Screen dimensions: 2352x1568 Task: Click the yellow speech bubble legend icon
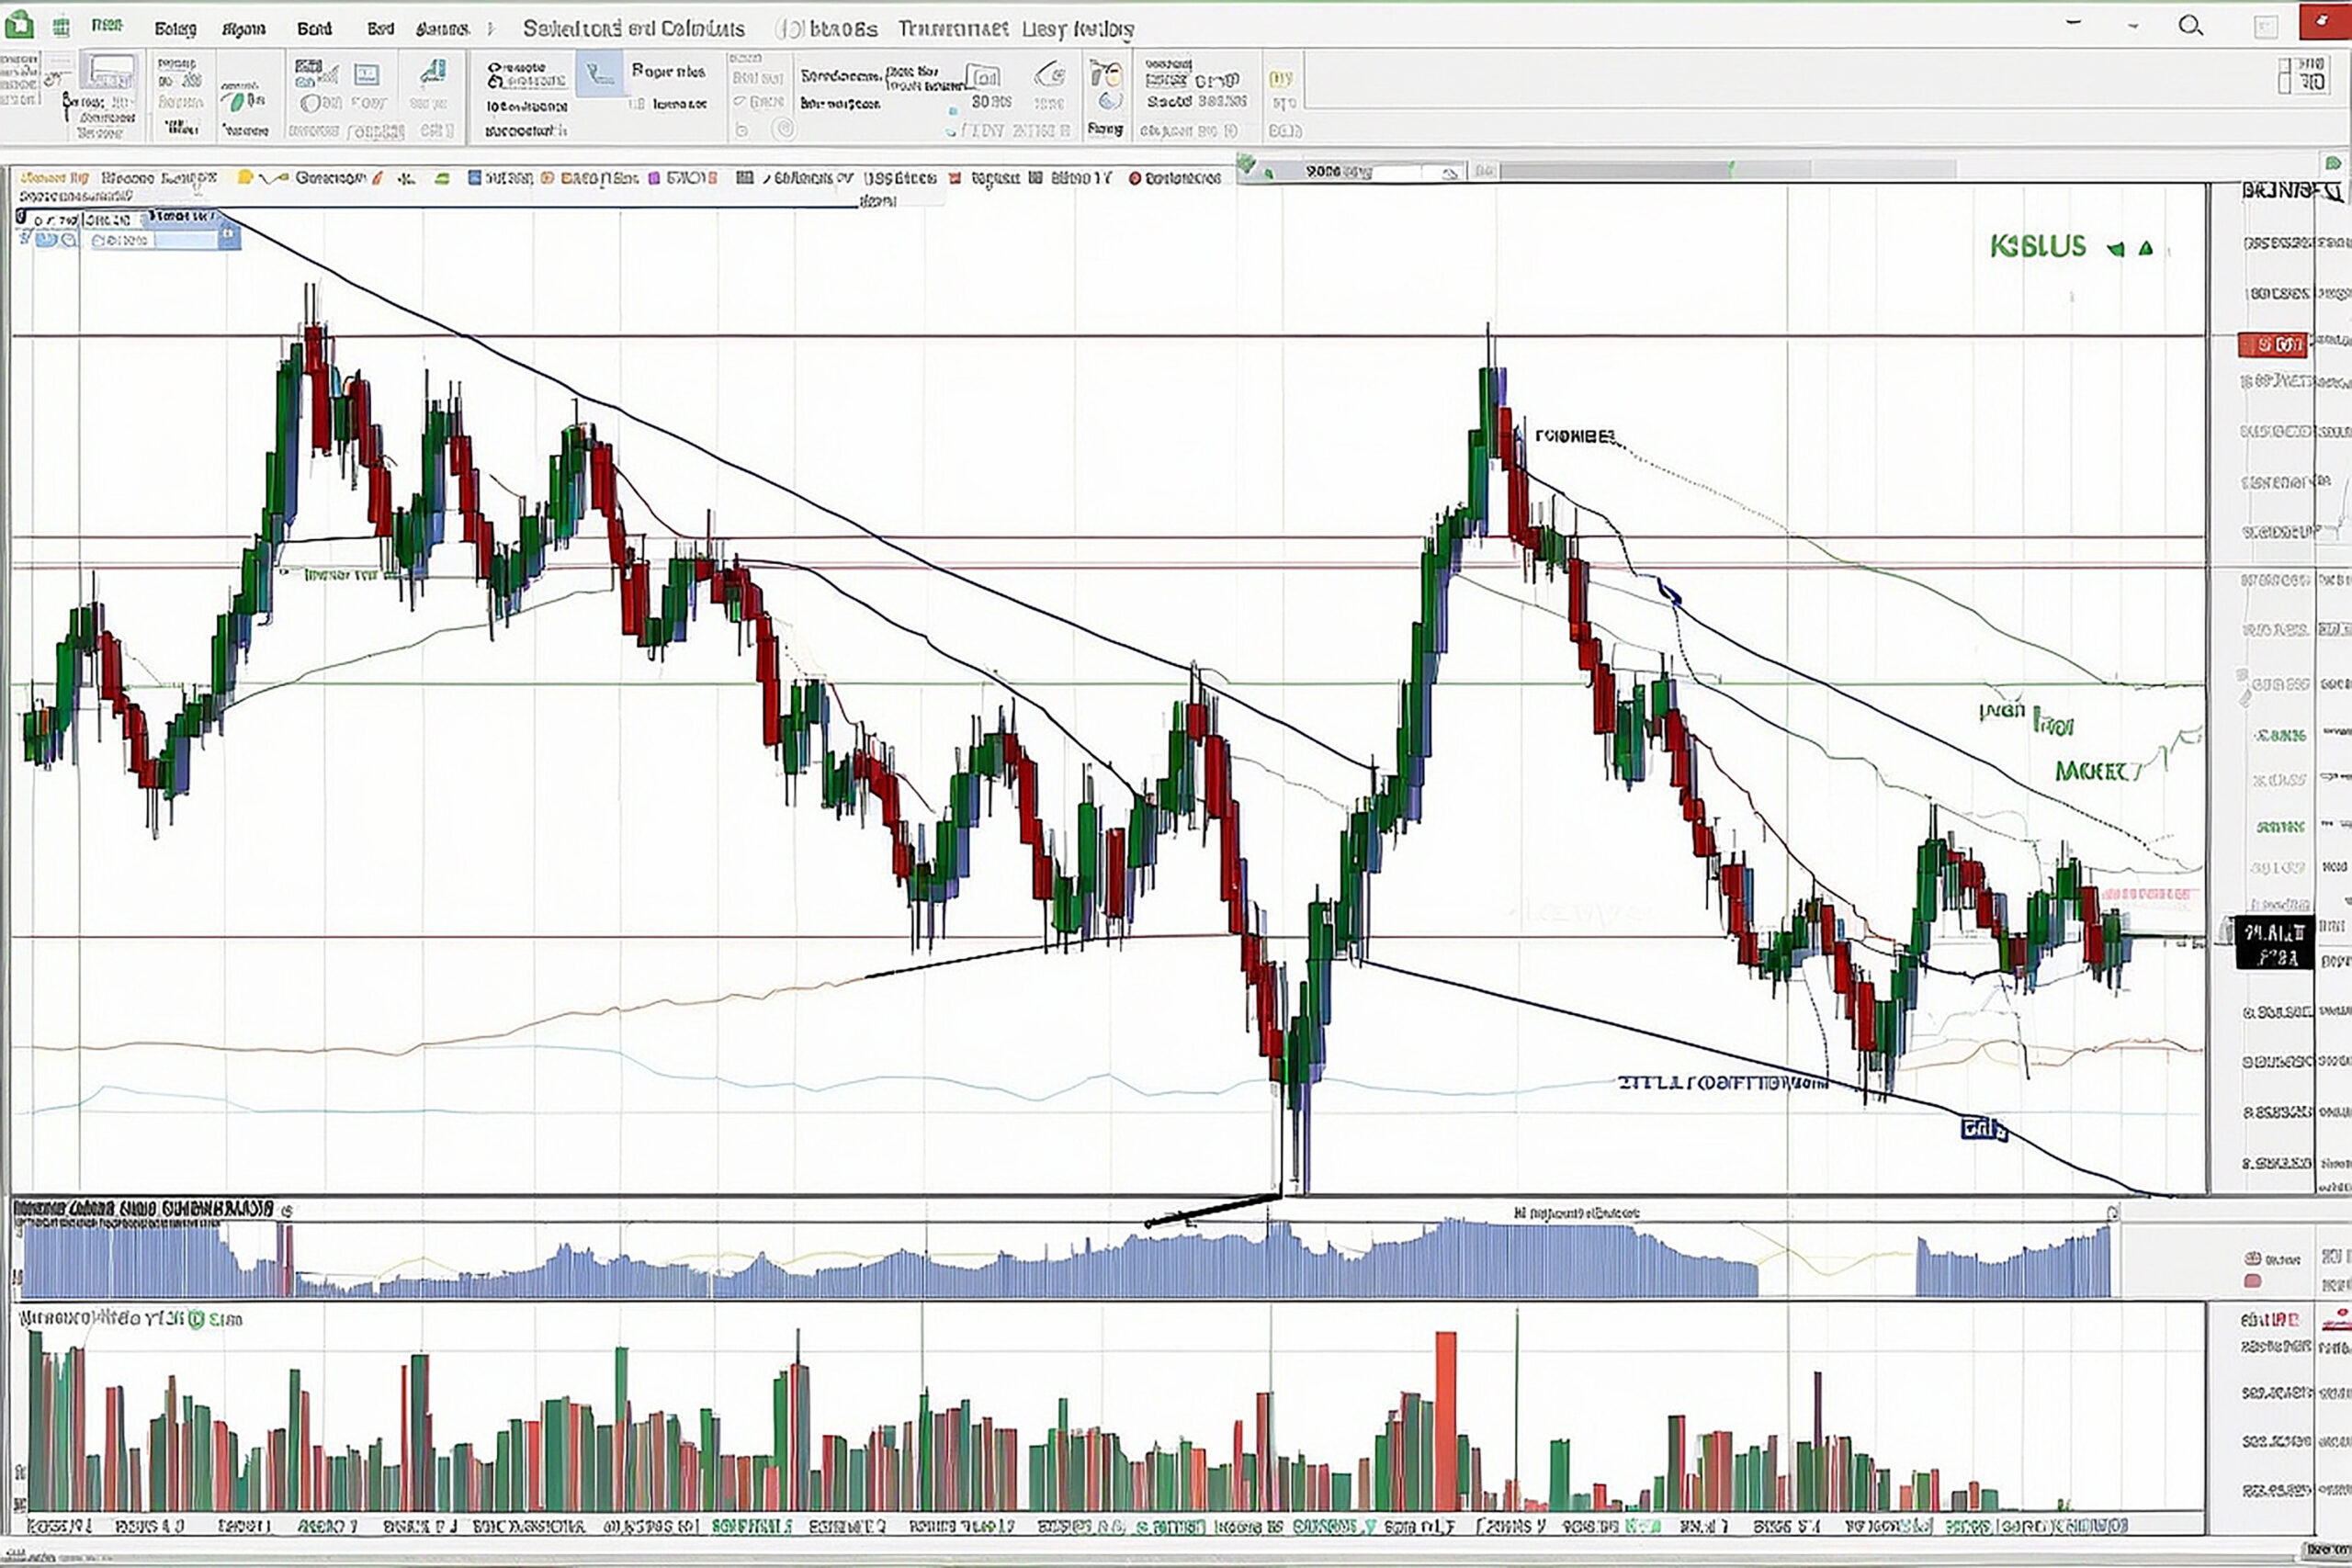(x=245, y=178)
